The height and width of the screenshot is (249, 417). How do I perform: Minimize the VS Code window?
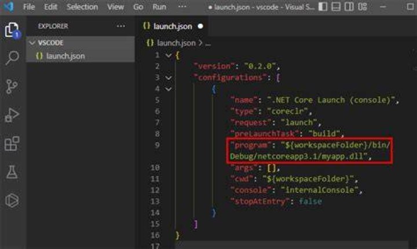(x=383, y=6)
